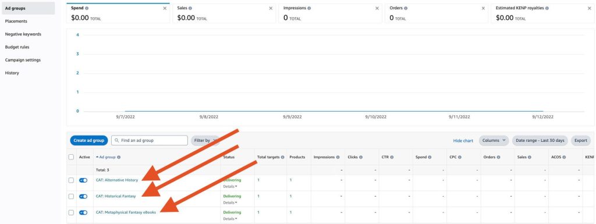Toggle active switch for CAT: Alternative History
The width and height of the screenshot is (596, 224).
[x=83, y=180]
